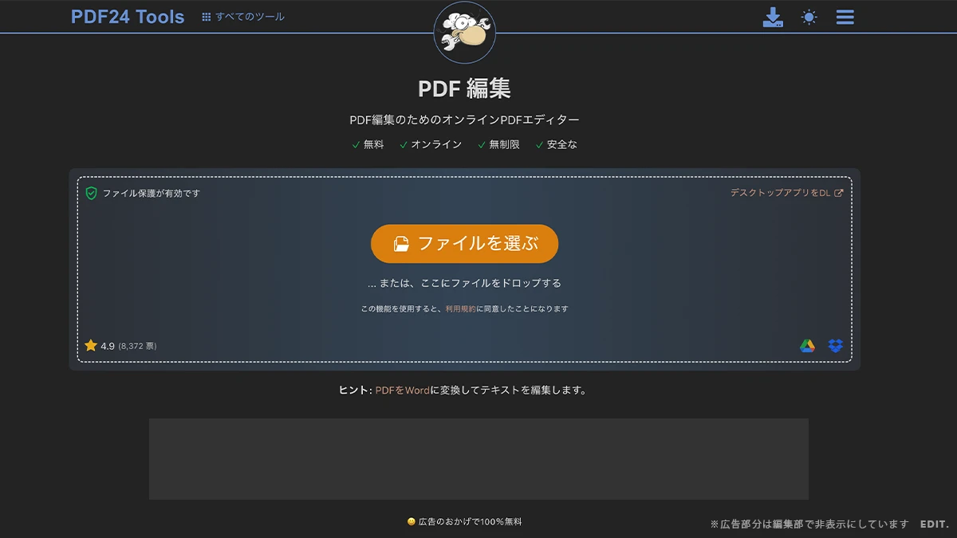This screenshot has width=957, height=538.
Task: Click the yellow star rating icon
Action: point(91,346)
